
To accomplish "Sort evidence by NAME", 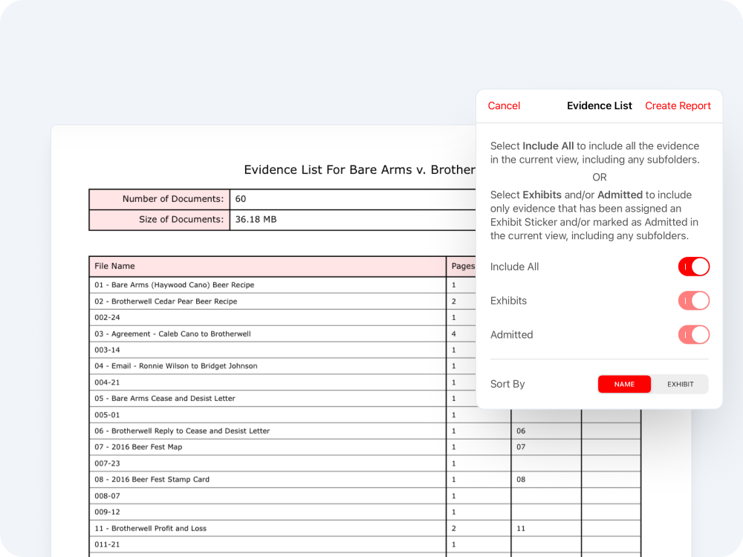I will (624, 384).
